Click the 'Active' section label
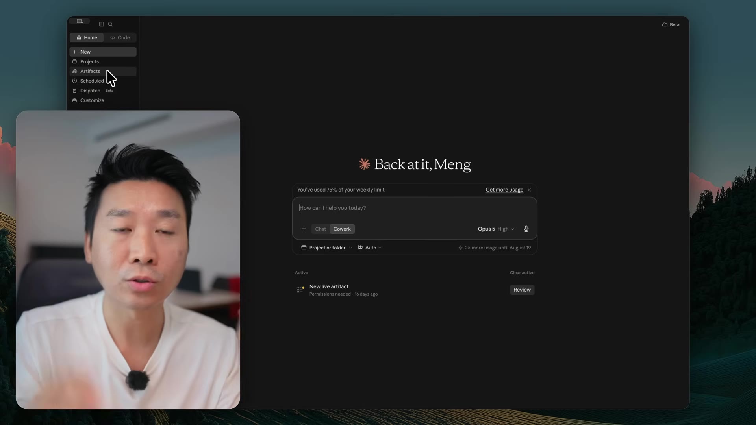756x425 pixels. click(x=301, y=273)
